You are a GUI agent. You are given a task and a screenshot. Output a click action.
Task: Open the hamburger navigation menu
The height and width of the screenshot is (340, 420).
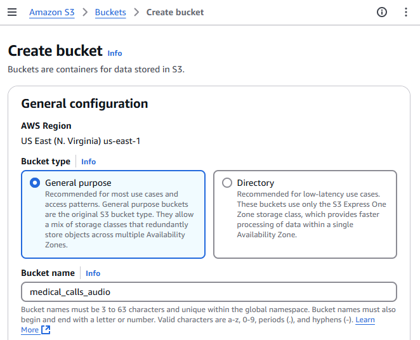pos(12,12)
